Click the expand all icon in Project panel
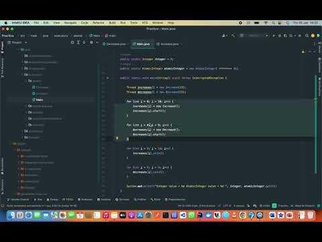The image size is (322, 242). point(78,42)
